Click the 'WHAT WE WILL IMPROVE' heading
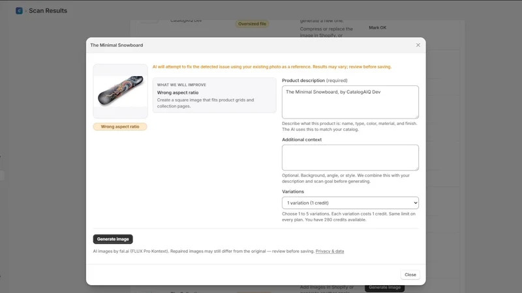 181,85
